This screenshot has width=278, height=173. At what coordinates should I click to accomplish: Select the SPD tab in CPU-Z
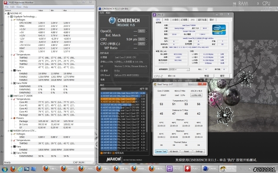[x=192, y=20]
